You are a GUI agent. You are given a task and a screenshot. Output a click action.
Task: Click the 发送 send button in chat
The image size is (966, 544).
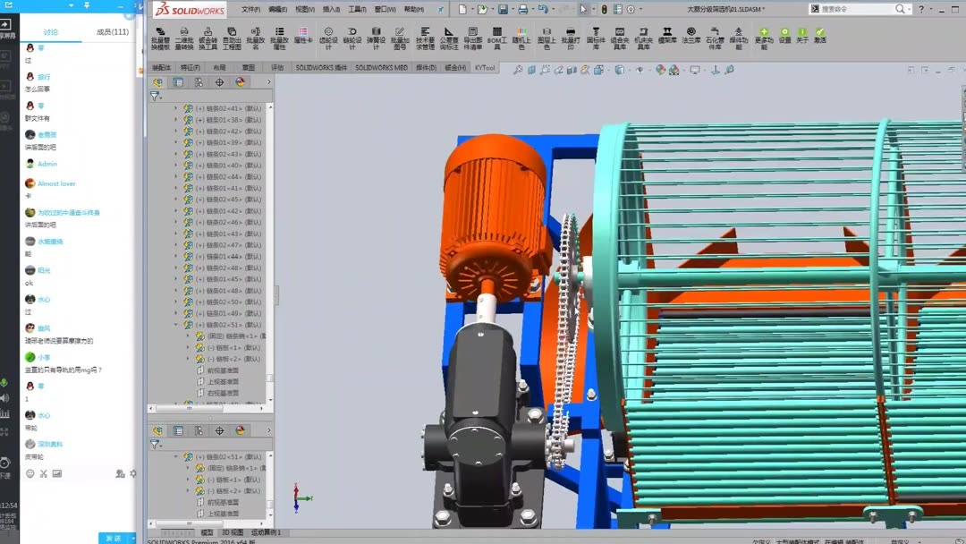click(114, 537)
